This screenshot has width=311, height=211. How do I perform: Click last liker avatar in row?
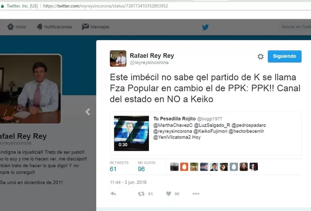(x=254, y=167)
